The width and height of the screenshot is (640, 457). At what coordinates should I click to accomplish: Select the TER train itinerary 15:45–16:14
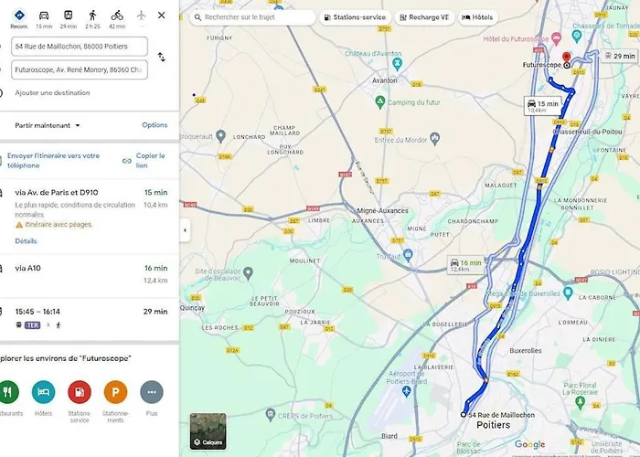[90, 319]
